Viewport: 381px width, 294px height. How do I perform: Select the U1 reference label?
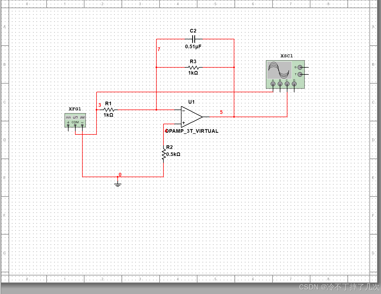click(x=191, y=102)
